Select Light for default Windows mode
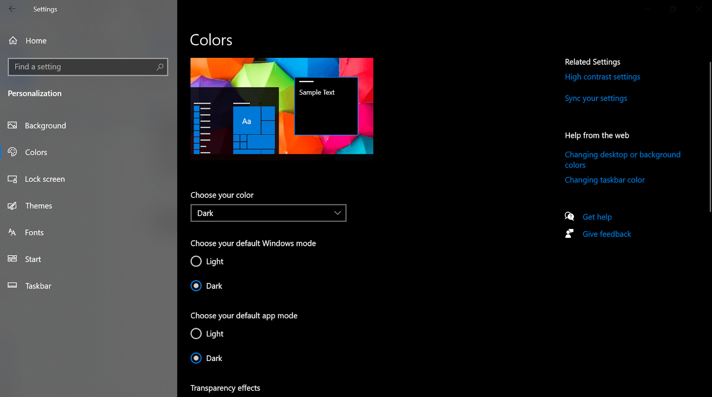 pos(196,261)
